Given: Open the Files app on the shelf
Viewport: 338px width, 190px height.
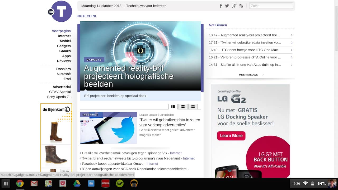Looking at the screenshot, I should [91, 183].
